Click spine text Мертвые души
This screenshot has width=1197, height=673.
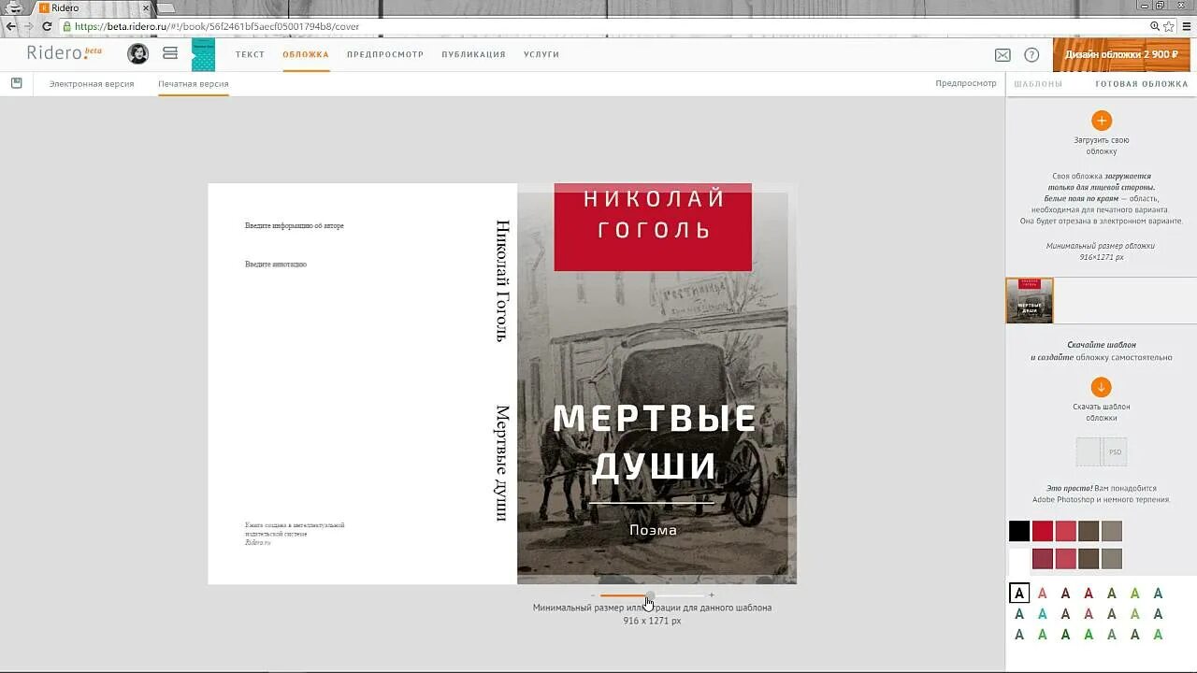pos(502,463)
